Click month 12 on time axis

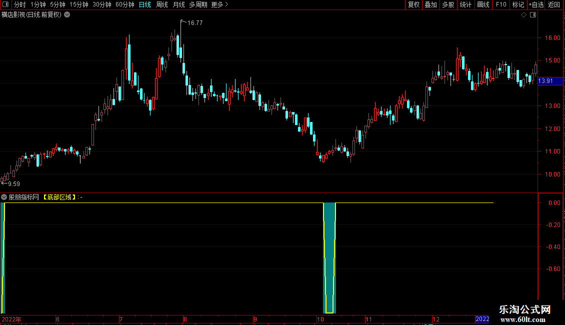pos(436,319)
